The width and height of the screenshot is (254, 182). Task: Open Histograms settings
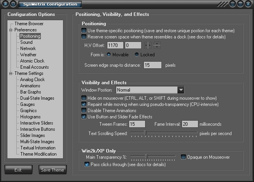click(30, 117)
